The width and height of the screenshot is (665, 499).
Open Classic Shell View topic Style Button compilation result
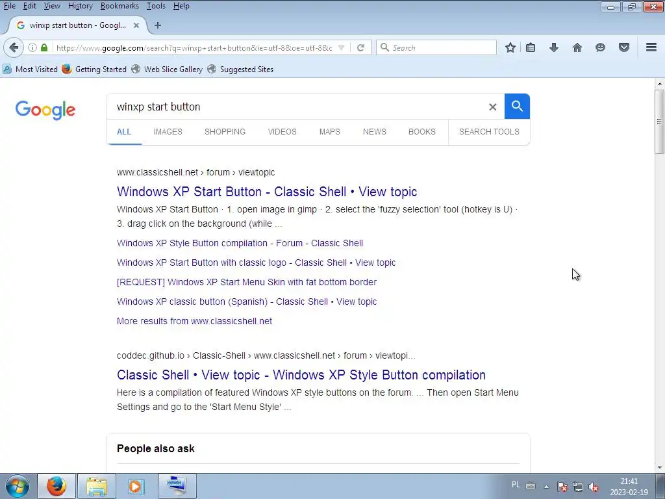[x=301, y=375]
